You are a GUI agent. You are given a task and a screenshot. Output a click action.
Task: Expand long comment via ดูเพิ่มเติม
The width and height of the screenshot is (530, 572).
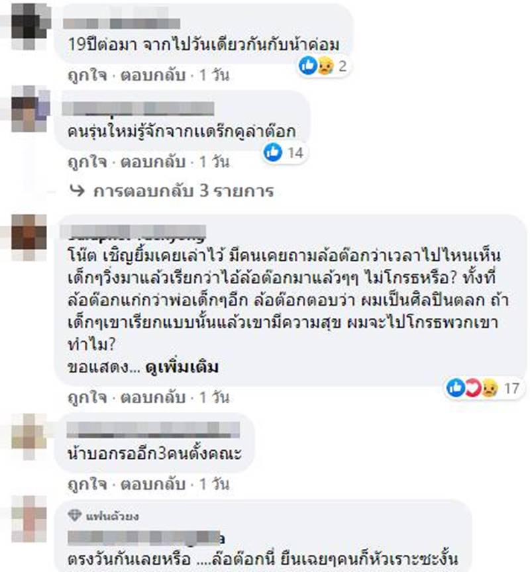(x=182, y=367)
